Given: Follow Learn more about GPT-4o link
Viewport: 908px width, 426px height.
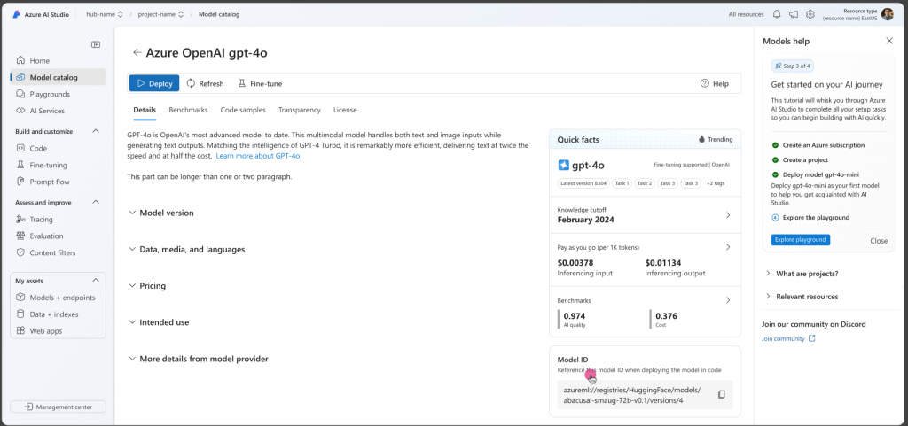Looking at the screenshot, I should click(x=258, y=156).
